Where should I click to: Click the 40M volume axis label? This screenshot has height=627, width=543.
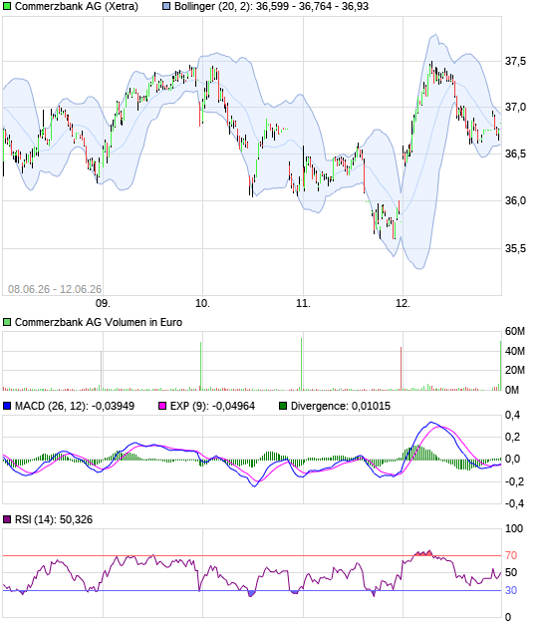tap(515, 352)
